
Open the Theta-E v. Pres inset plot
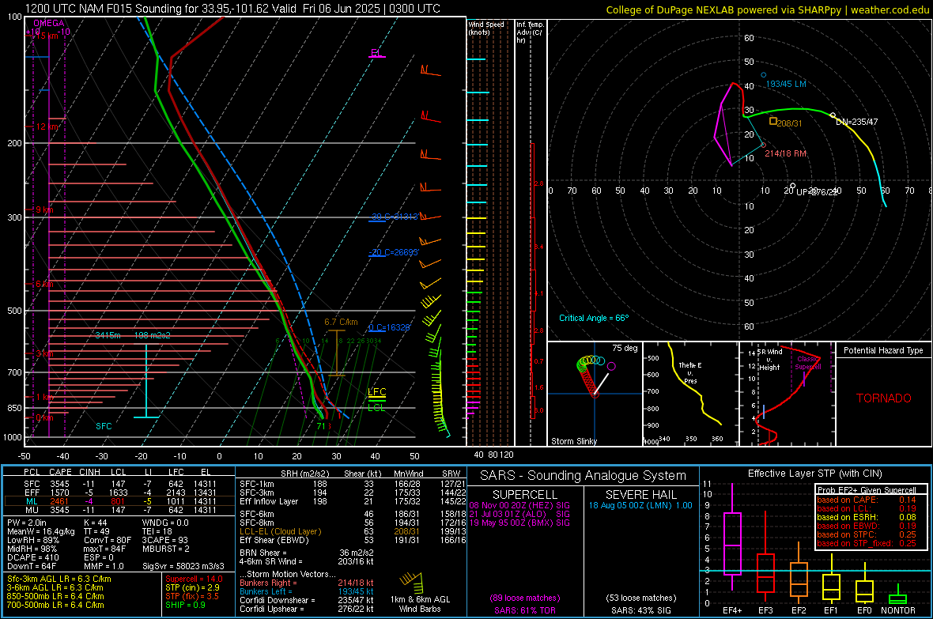(x=690, y=394)
